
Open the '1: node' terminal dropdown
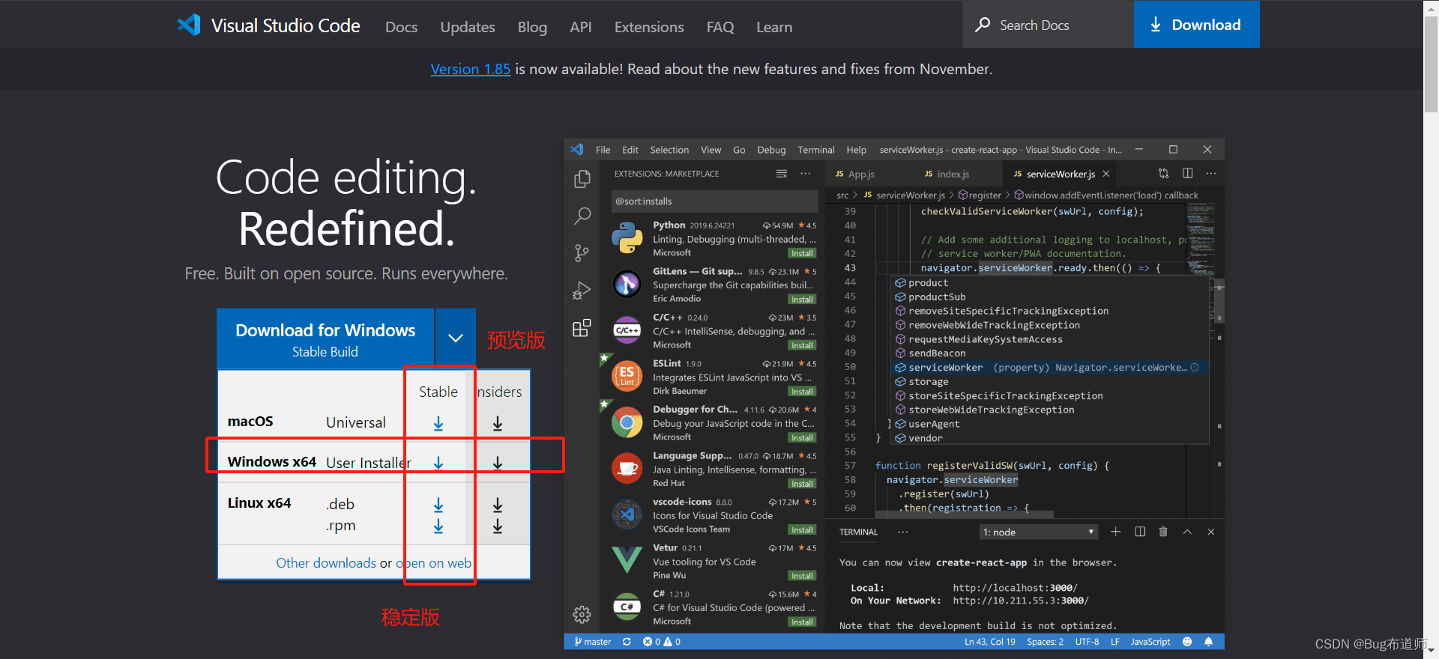(x=1038, y=532)
